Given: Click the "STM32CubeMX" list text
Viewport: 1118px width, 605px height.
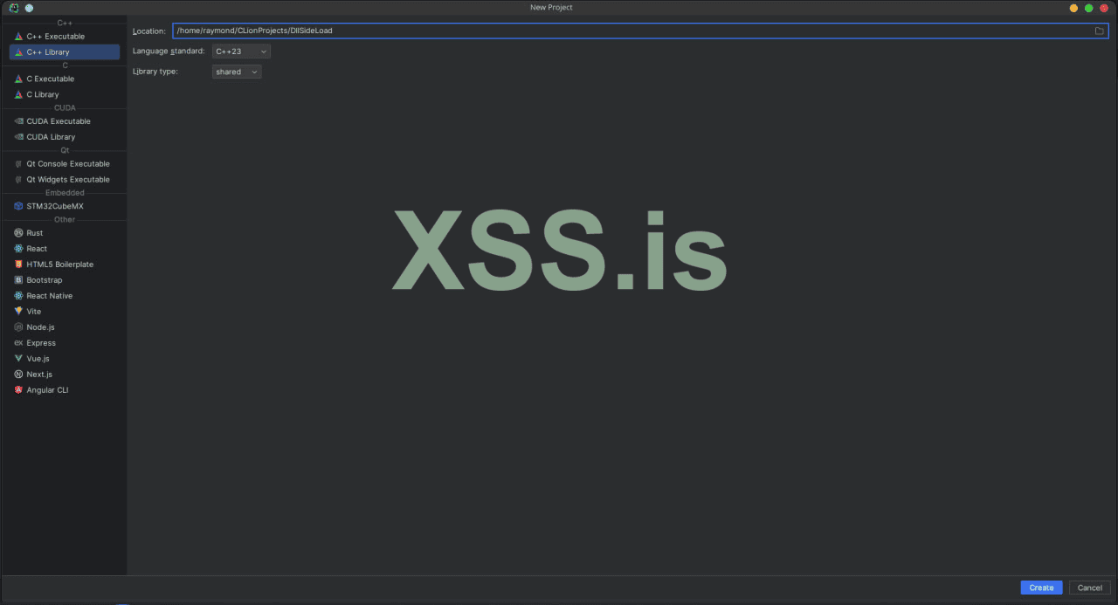Looking at the screenshot, I should click(x=55, y=207).
